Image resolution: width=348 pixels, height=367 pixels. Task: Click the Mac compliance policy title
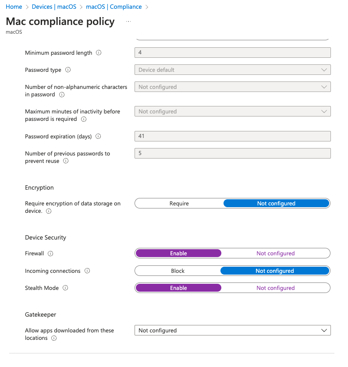point(60,21)
